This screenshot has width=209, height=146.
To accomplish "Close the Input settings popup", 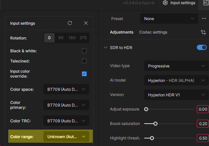I will [x=86, y=23].
